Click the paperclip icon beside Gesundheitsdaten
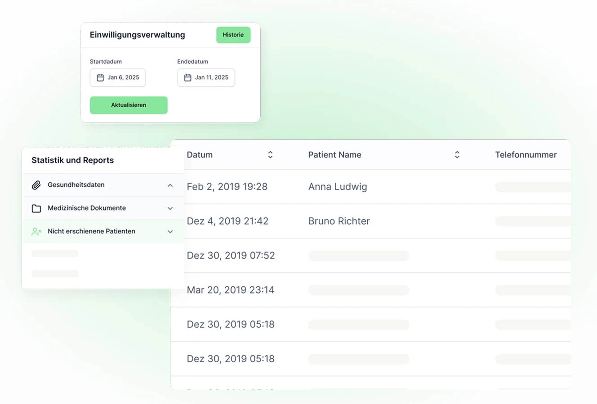This screenshot has width=597, height=404. click(36, 185)
